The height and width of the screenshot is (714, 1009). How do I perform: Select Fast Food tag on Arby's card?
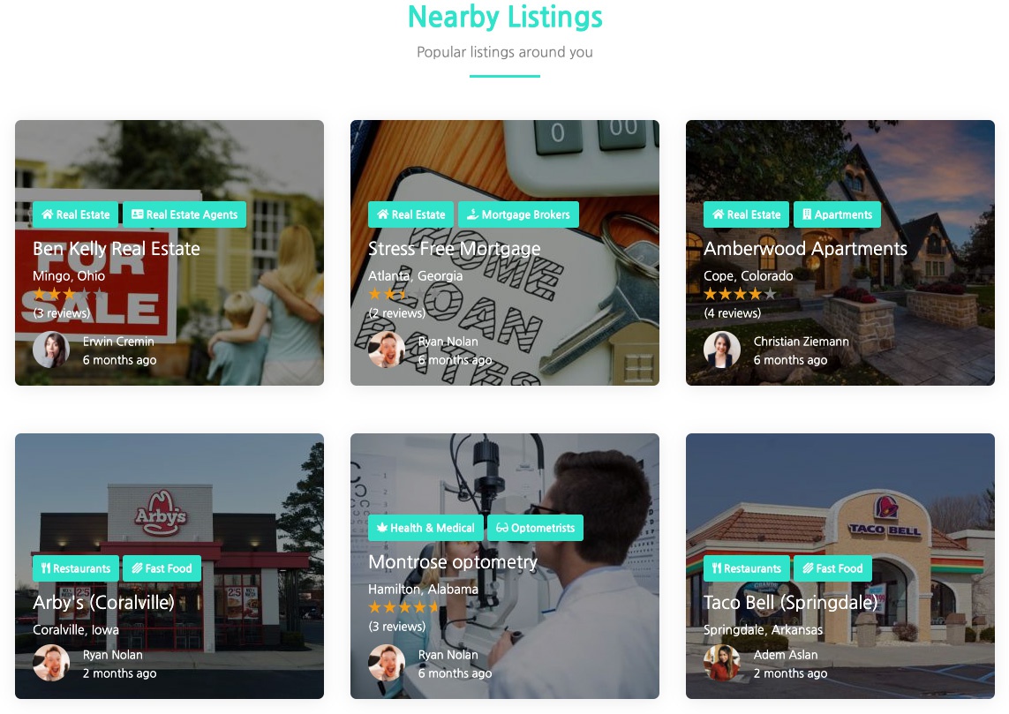coord(162,568)
